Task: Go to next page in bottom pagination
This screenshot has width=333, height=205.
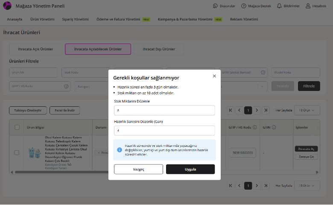Action: (x=257, y=186)
